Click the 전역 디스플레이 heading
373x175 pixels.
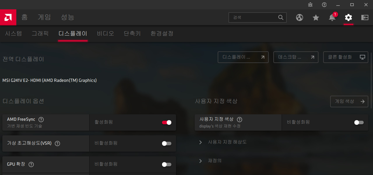click(23, 59)
